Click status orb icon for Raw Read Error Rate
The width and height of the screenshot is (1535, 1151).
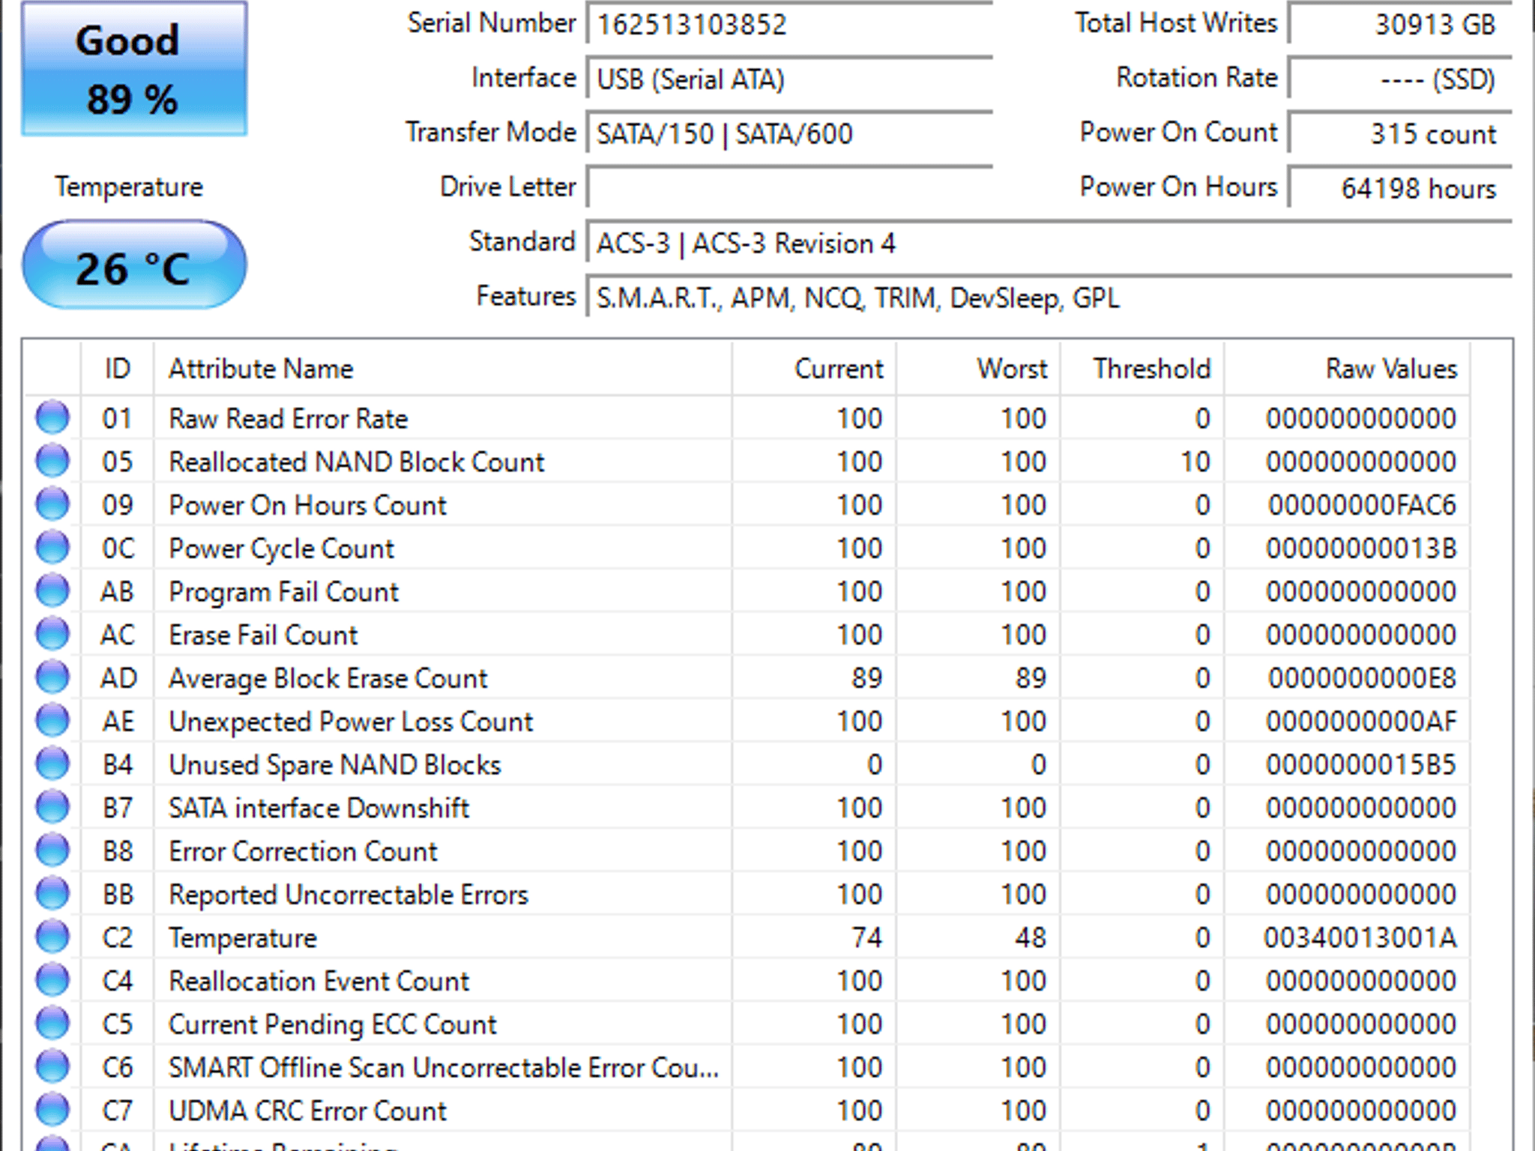[x=52, y=417]
